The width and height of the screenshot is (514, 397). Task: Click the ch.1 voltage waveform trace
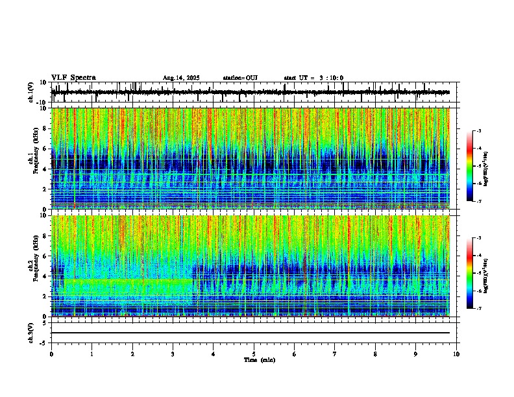click(x=250, y=92)
